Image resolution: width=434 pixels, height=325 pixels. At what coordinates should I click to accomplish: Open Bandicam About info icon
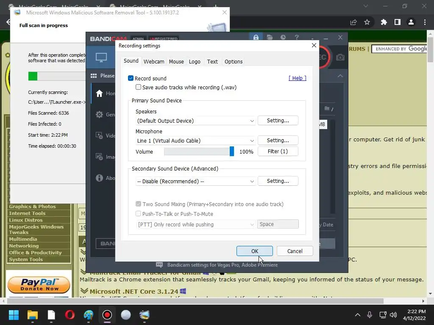pos(99,178)
